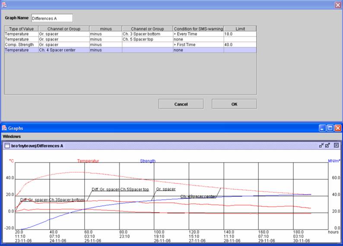The width and height of the screenshot is (343, 246).
Task: Click the '23-11-06' date on x-axis
Action: point(23,240)
